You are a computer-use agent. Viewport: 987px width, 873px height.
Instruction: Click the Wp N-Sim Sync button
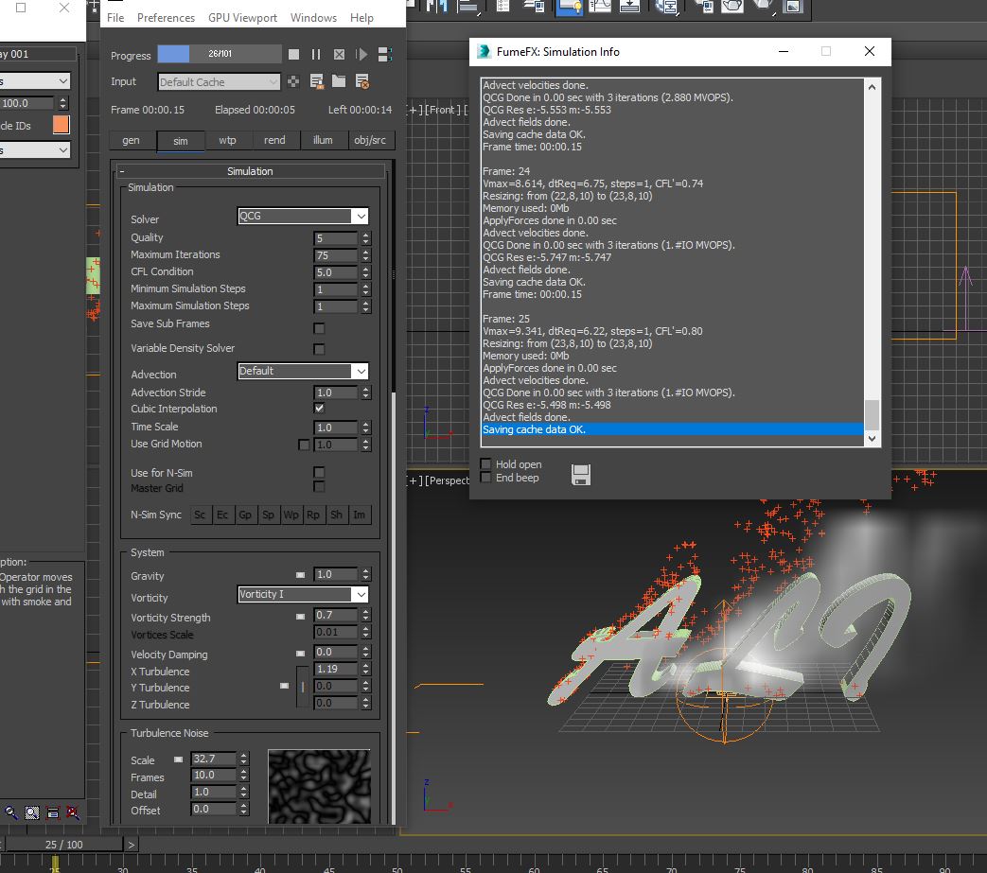[291, 515]
